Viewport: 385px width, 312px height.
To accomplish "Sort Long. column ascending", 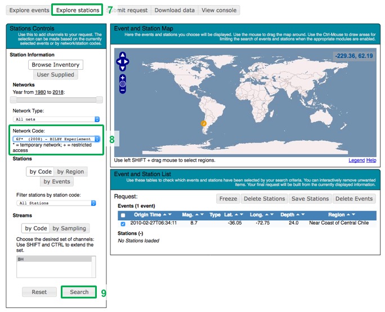I will (x=267, y=215).
